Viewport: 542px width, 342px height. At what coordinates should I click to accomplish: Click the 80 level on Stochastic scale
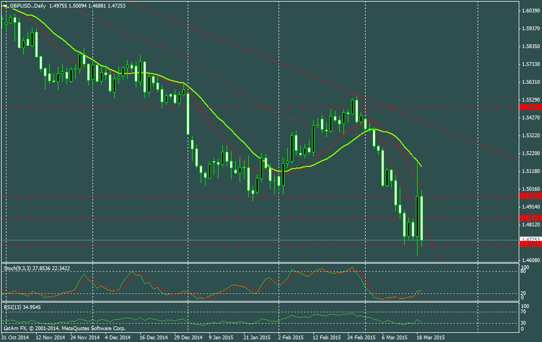click(x=524, y=272)
